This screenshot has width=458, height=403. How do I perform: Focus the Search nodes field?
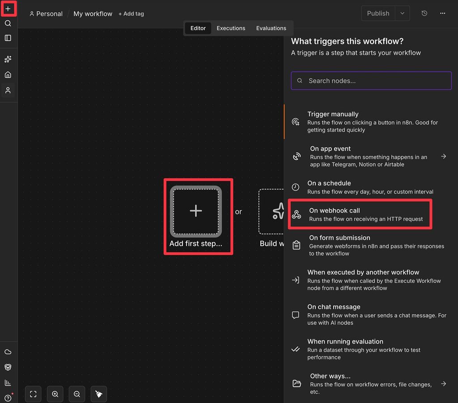coord(371,81)
